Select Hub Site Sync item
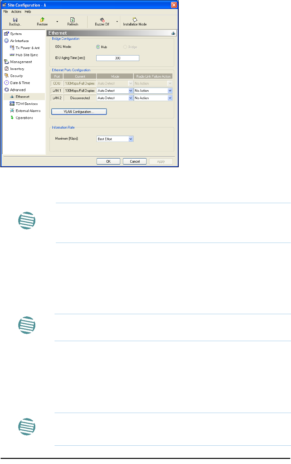This screenshot has height=464, width=291. coord(27,55)
